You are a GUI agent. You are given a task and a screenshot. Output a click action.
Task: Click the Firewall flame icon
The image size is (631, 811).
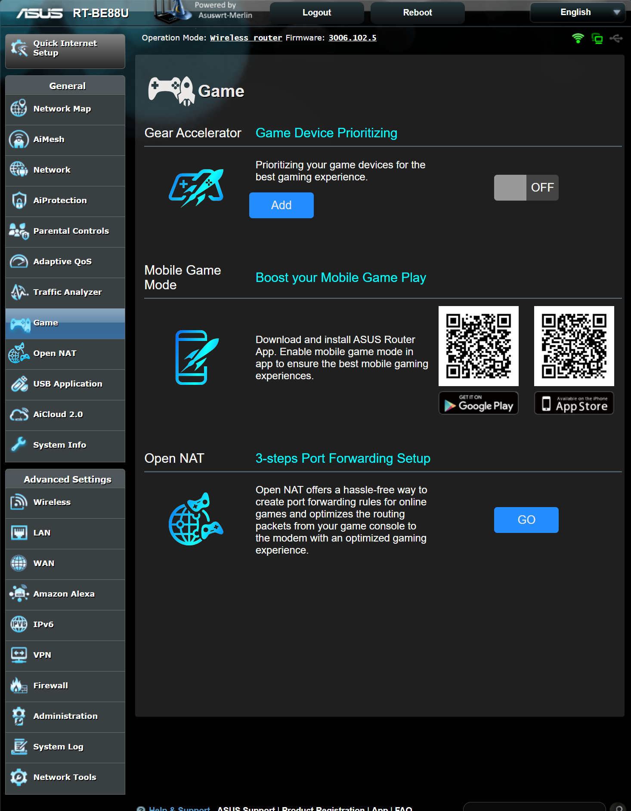[x=19, y=686]
